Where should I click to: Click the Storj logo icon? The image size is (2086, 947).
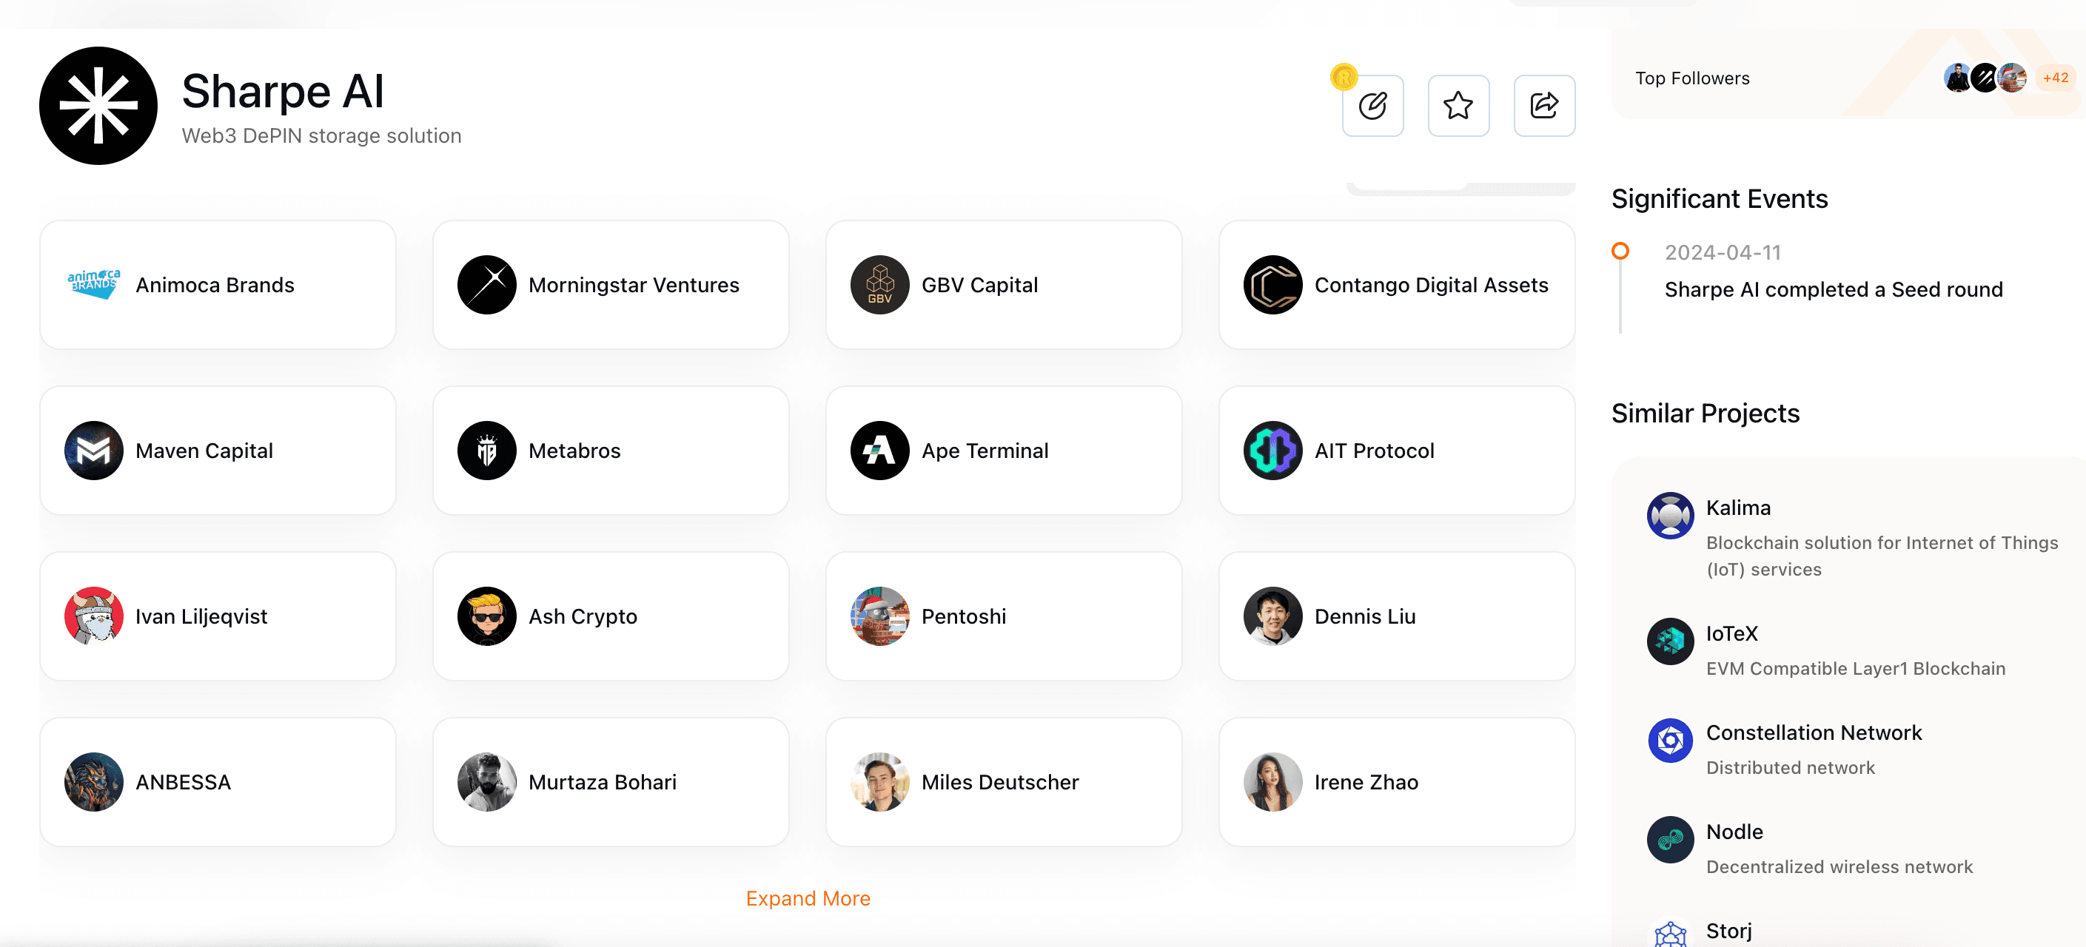1670,934
